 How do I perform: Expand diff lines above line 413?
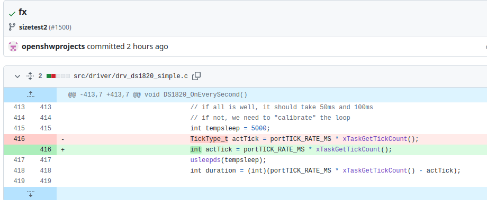tap(30, 95)
